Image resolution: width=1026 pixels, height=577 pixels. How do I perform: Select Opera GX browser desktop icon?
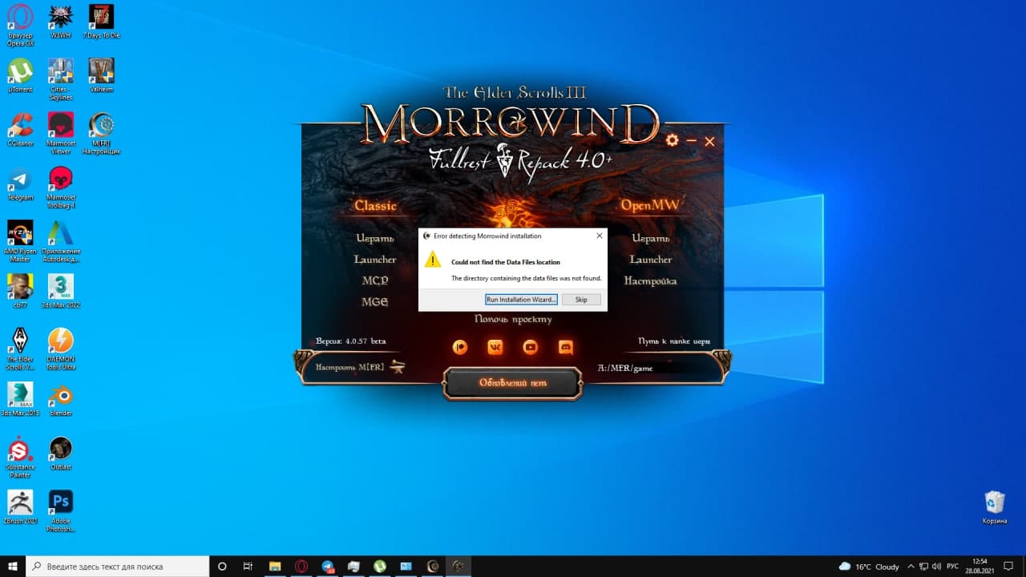(20, 23)
